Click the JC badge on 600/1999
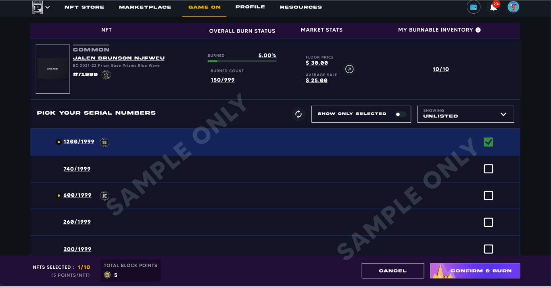The height and width of the screenshot is (288, 551). coord(104,196)
